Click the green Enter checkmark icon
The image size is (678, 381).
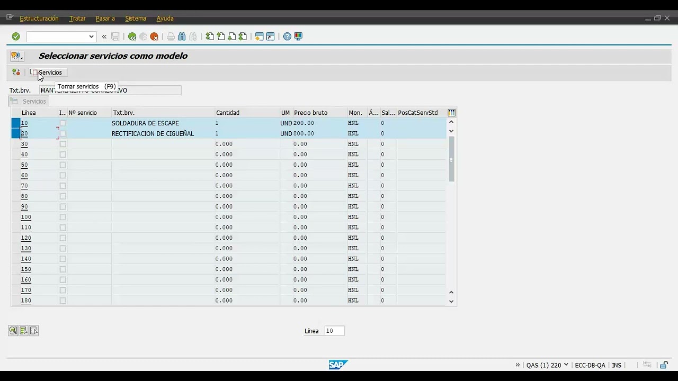click(x=16, y=37)
